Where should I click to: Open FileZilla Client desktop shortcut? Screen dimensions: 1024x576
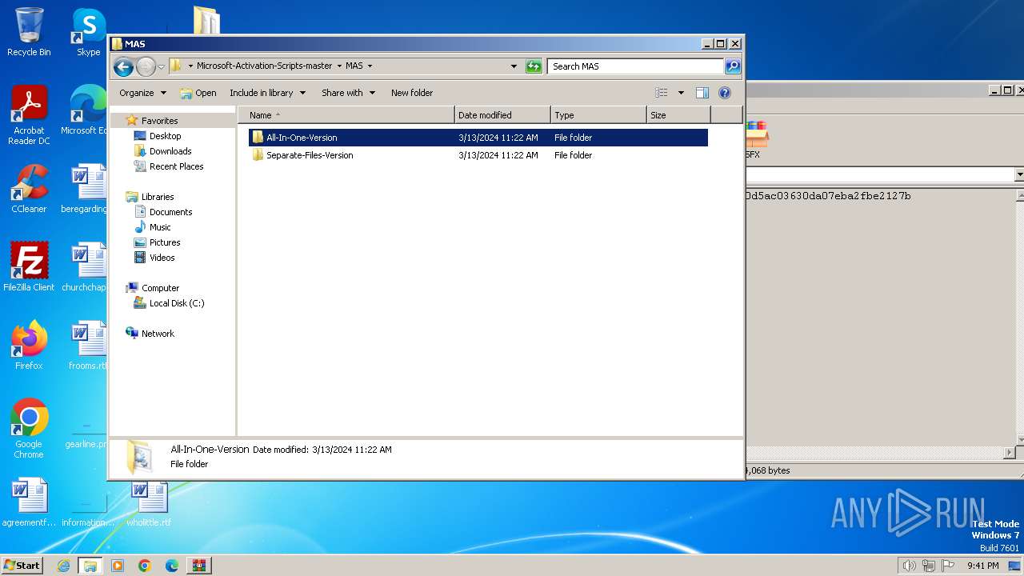click(x=29, y=267)
